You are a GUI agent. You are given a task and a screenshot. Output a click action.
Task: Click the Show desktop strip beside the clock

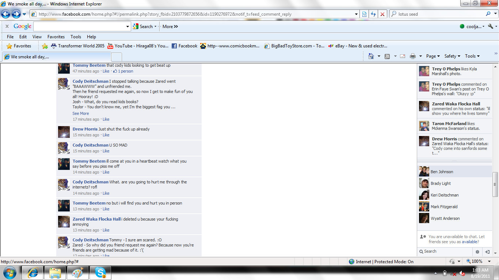[x=496, y=273]
